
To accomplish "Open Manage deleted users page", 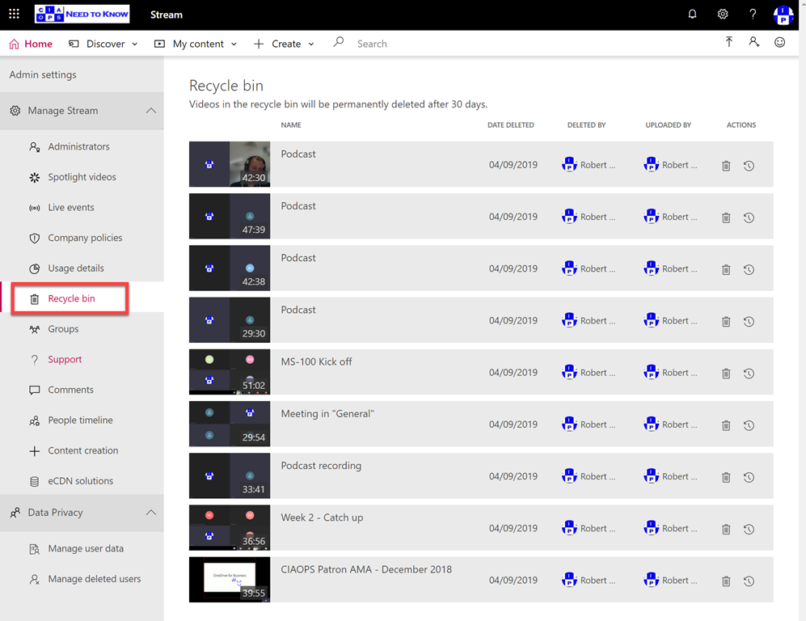I will (94, 579).
